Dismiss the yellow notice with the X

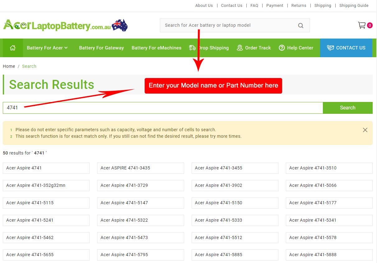click(x=365, y=130)
